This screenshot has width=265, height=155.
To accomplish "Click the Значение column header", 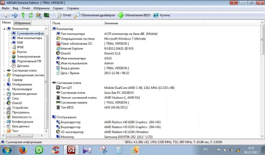I will coord(153,23).
